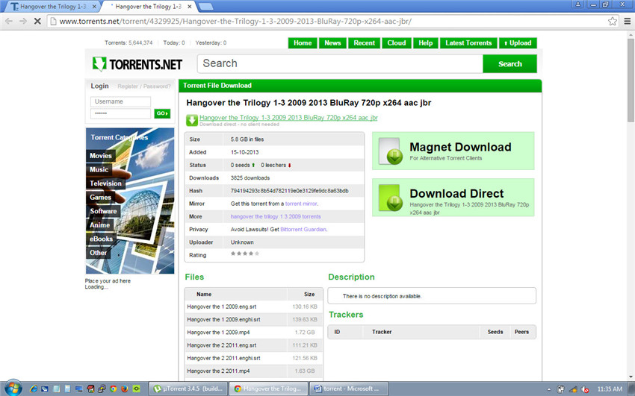This screenshot has width=635, height=396.
Task: Open Windows Start button
Action: coord(13,389)
